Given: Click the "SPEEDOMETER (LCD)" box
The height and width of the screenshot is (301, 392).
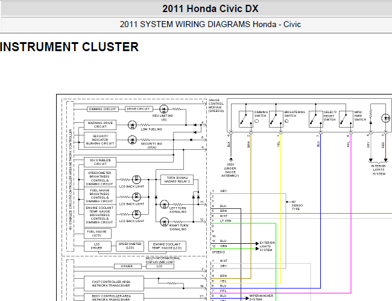Looking at the screenshot, I should tap(130, 246).
